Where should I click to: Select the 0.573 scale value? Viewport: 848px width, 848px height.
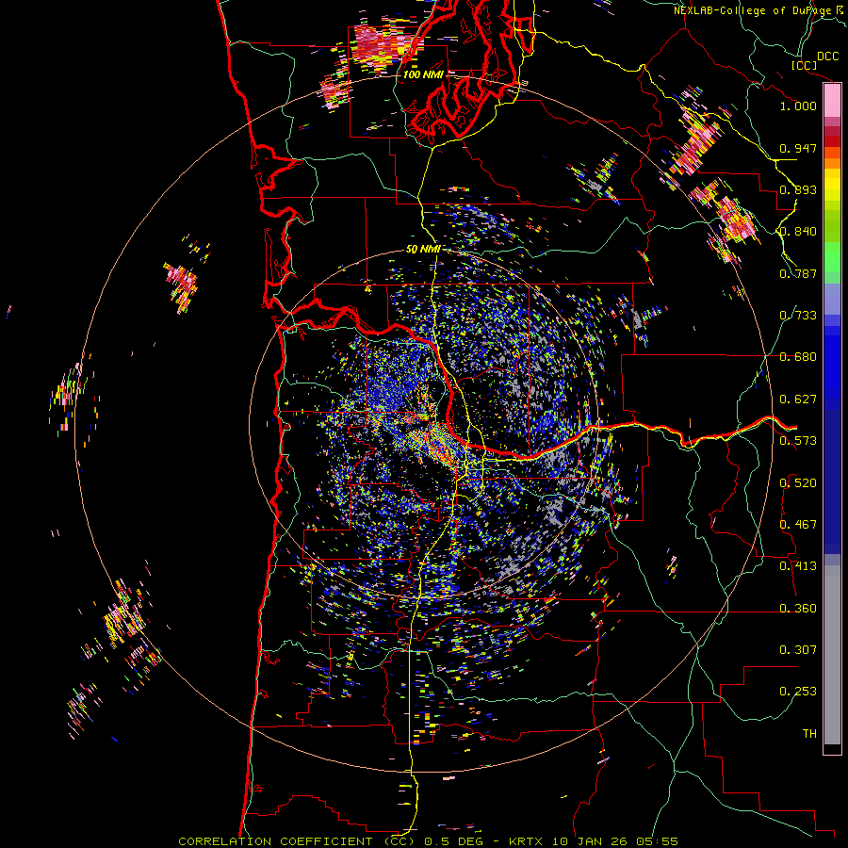point(798,441)
